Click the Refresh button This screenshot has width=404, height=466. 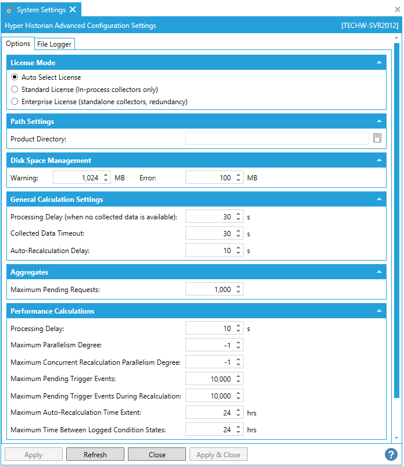tap(95, 454)
